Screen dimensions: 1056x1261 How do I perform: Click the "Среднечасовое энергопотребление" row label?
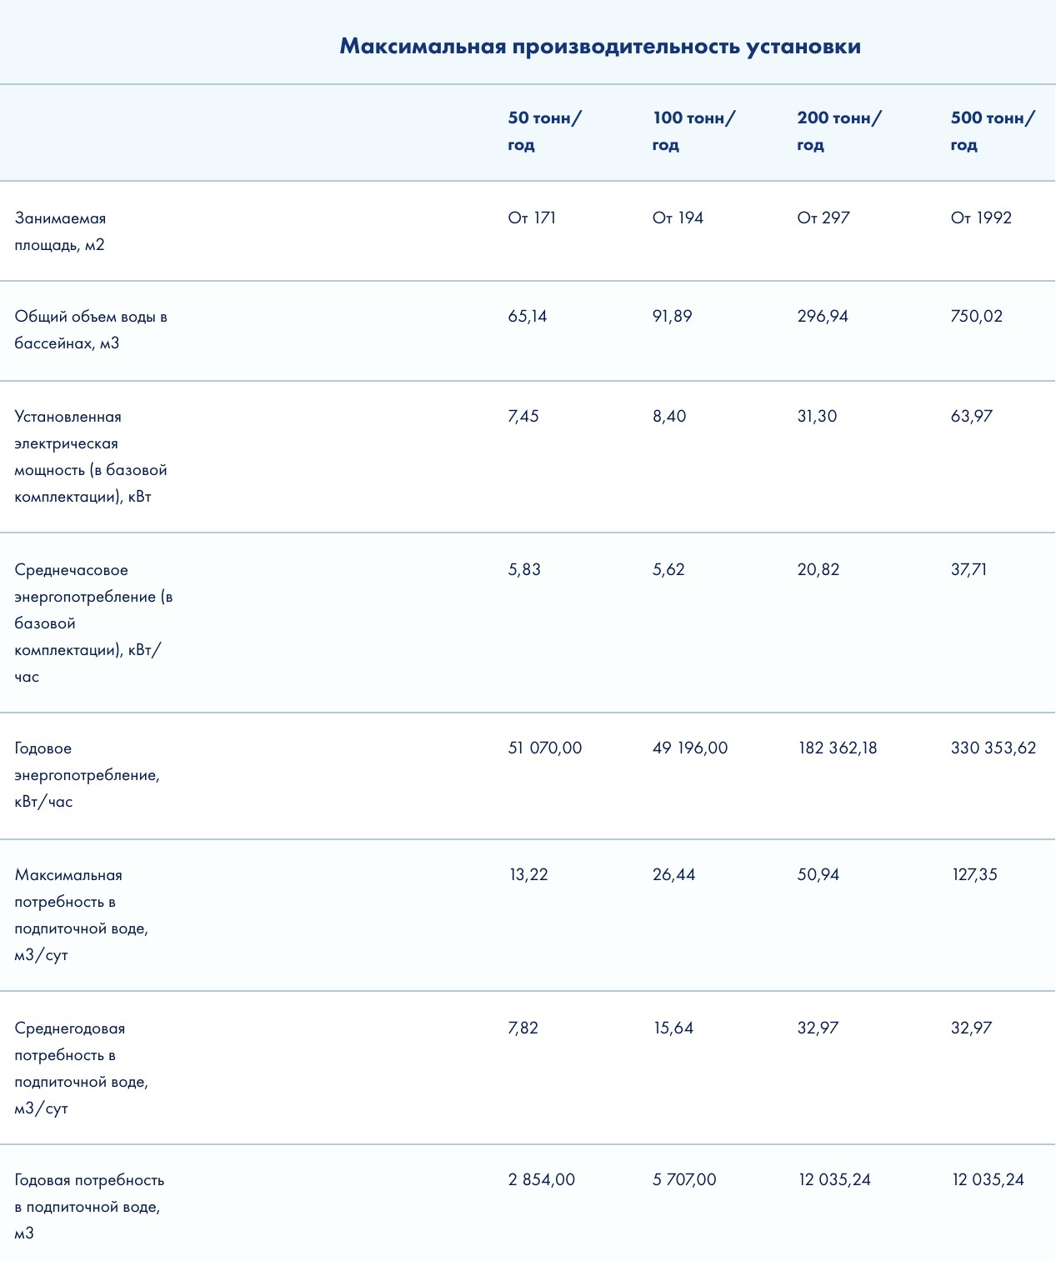tap(93, 623)
